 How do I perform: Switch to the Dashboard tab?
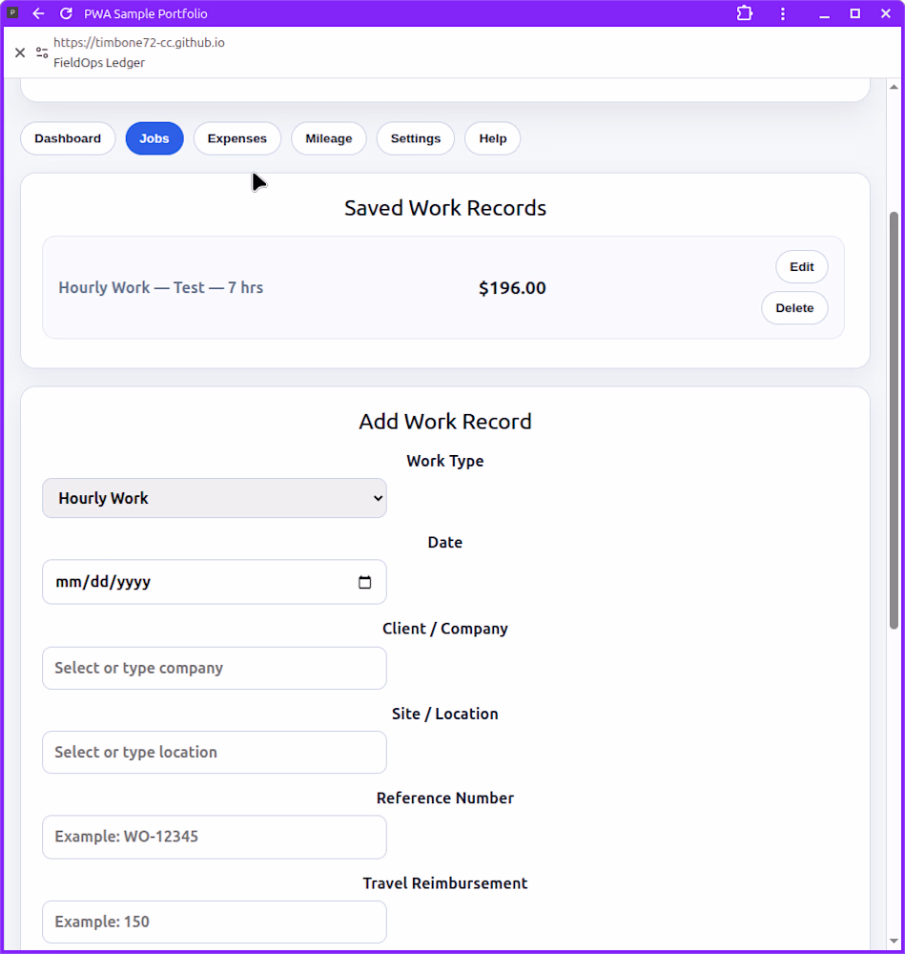[68, 138]
